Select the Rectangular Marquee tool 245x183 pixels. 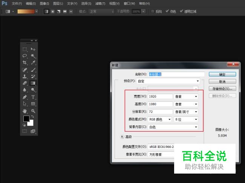(25, 49)
